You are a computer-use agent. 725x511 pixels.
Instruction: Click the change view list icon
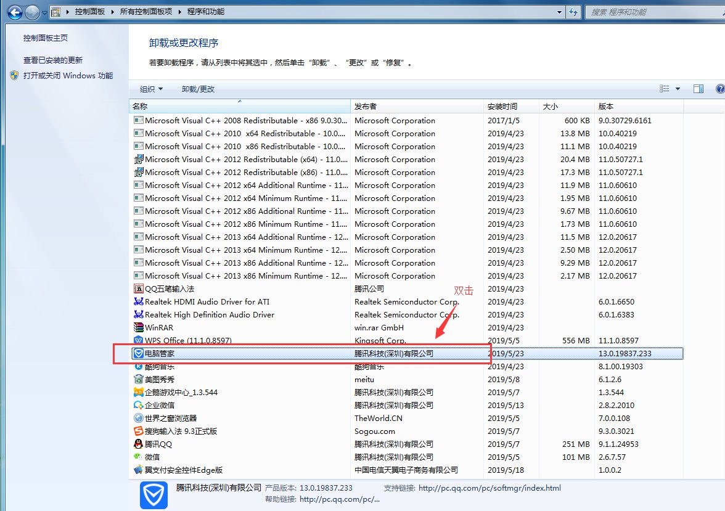tap(665, 88)
